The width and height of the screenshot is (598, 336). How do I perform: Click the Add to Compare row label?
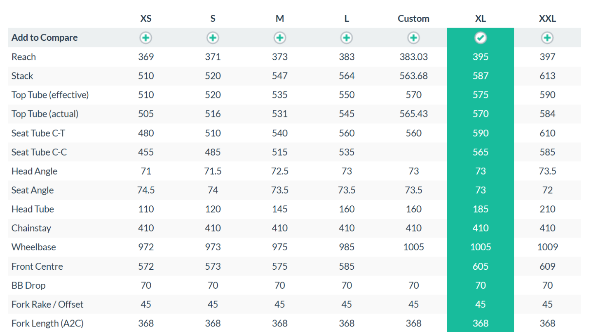(x=45, y=38)
